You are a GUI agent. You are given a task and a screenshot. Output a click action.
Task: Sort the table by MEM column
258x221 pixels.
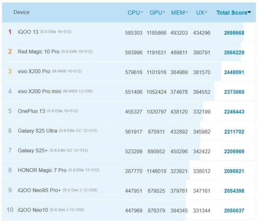[179, 12]
